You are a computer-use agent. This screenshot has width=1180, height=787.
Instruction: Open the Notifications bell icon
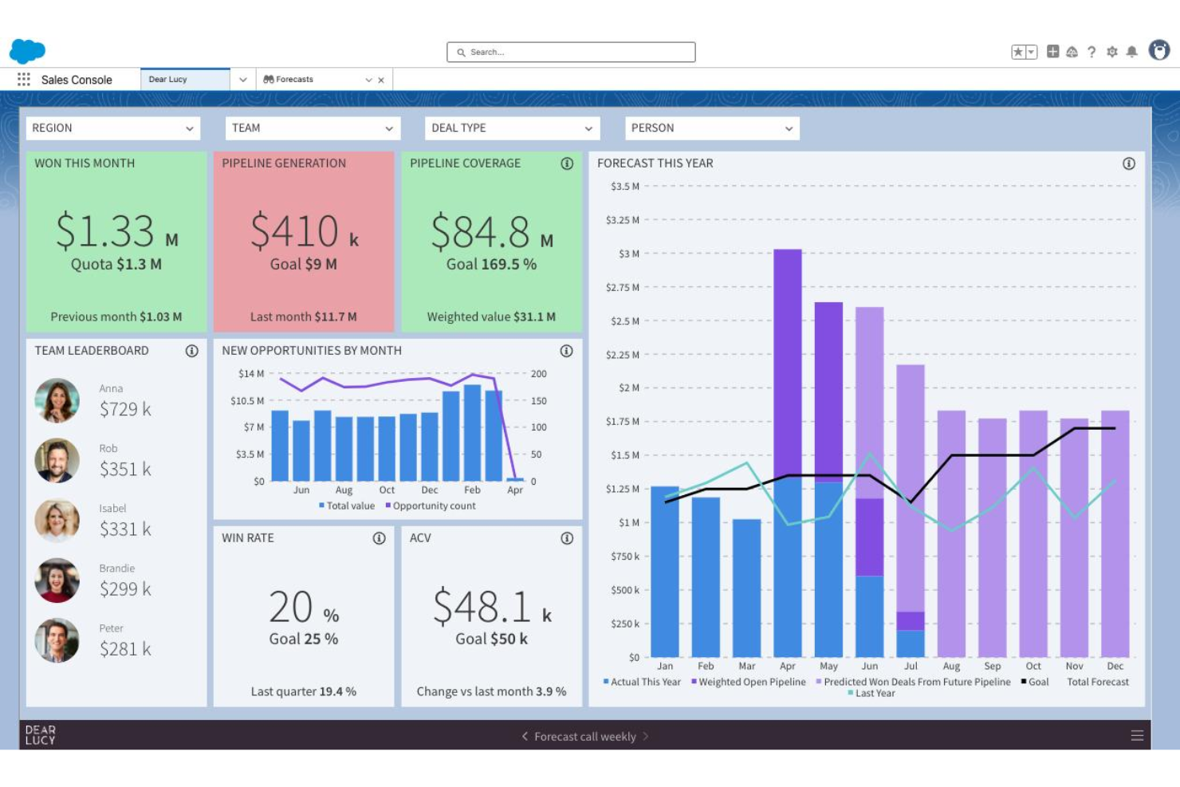[x=1131, y=52]
